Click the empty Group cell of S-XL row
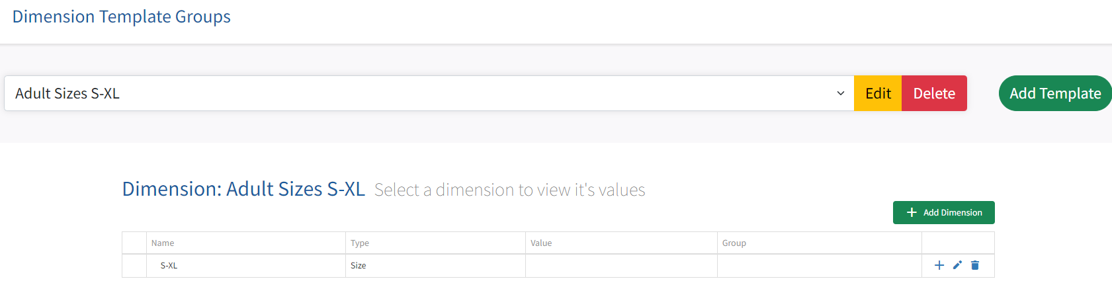Viewport: 1112px width, 283px height. point(820,266)
